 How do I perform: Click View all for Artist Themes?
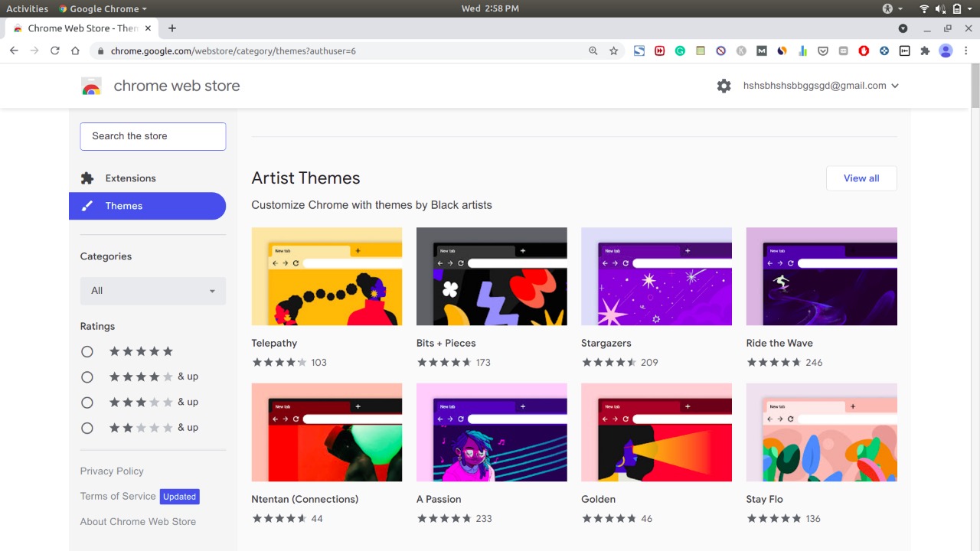(x=861, y=178)
